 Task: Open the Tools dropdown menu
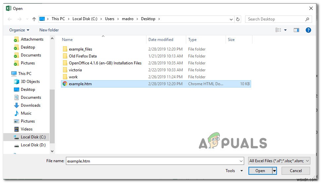click(x=234, y=171)
